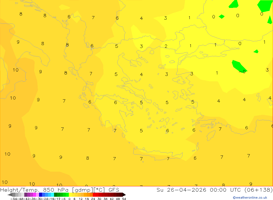Click the "-6" legend label
The width and height of the screenshot is (273, 200).
point(63,199)
